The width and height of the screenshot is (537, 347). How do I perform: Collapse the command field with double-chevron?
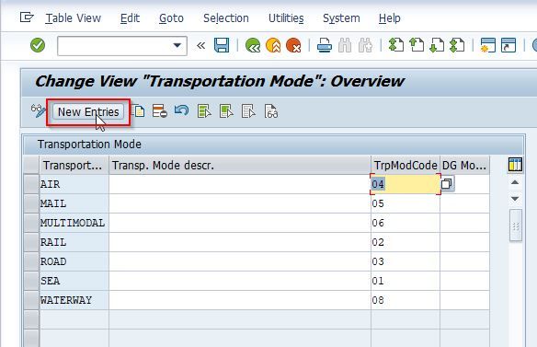coord(201,45)
